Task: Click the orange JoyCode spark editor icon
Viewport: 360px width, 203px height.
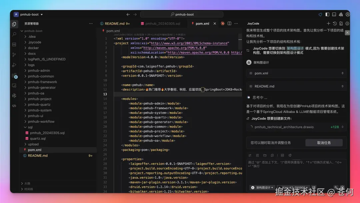Action: pyautogui.click(x=222, y=24)
